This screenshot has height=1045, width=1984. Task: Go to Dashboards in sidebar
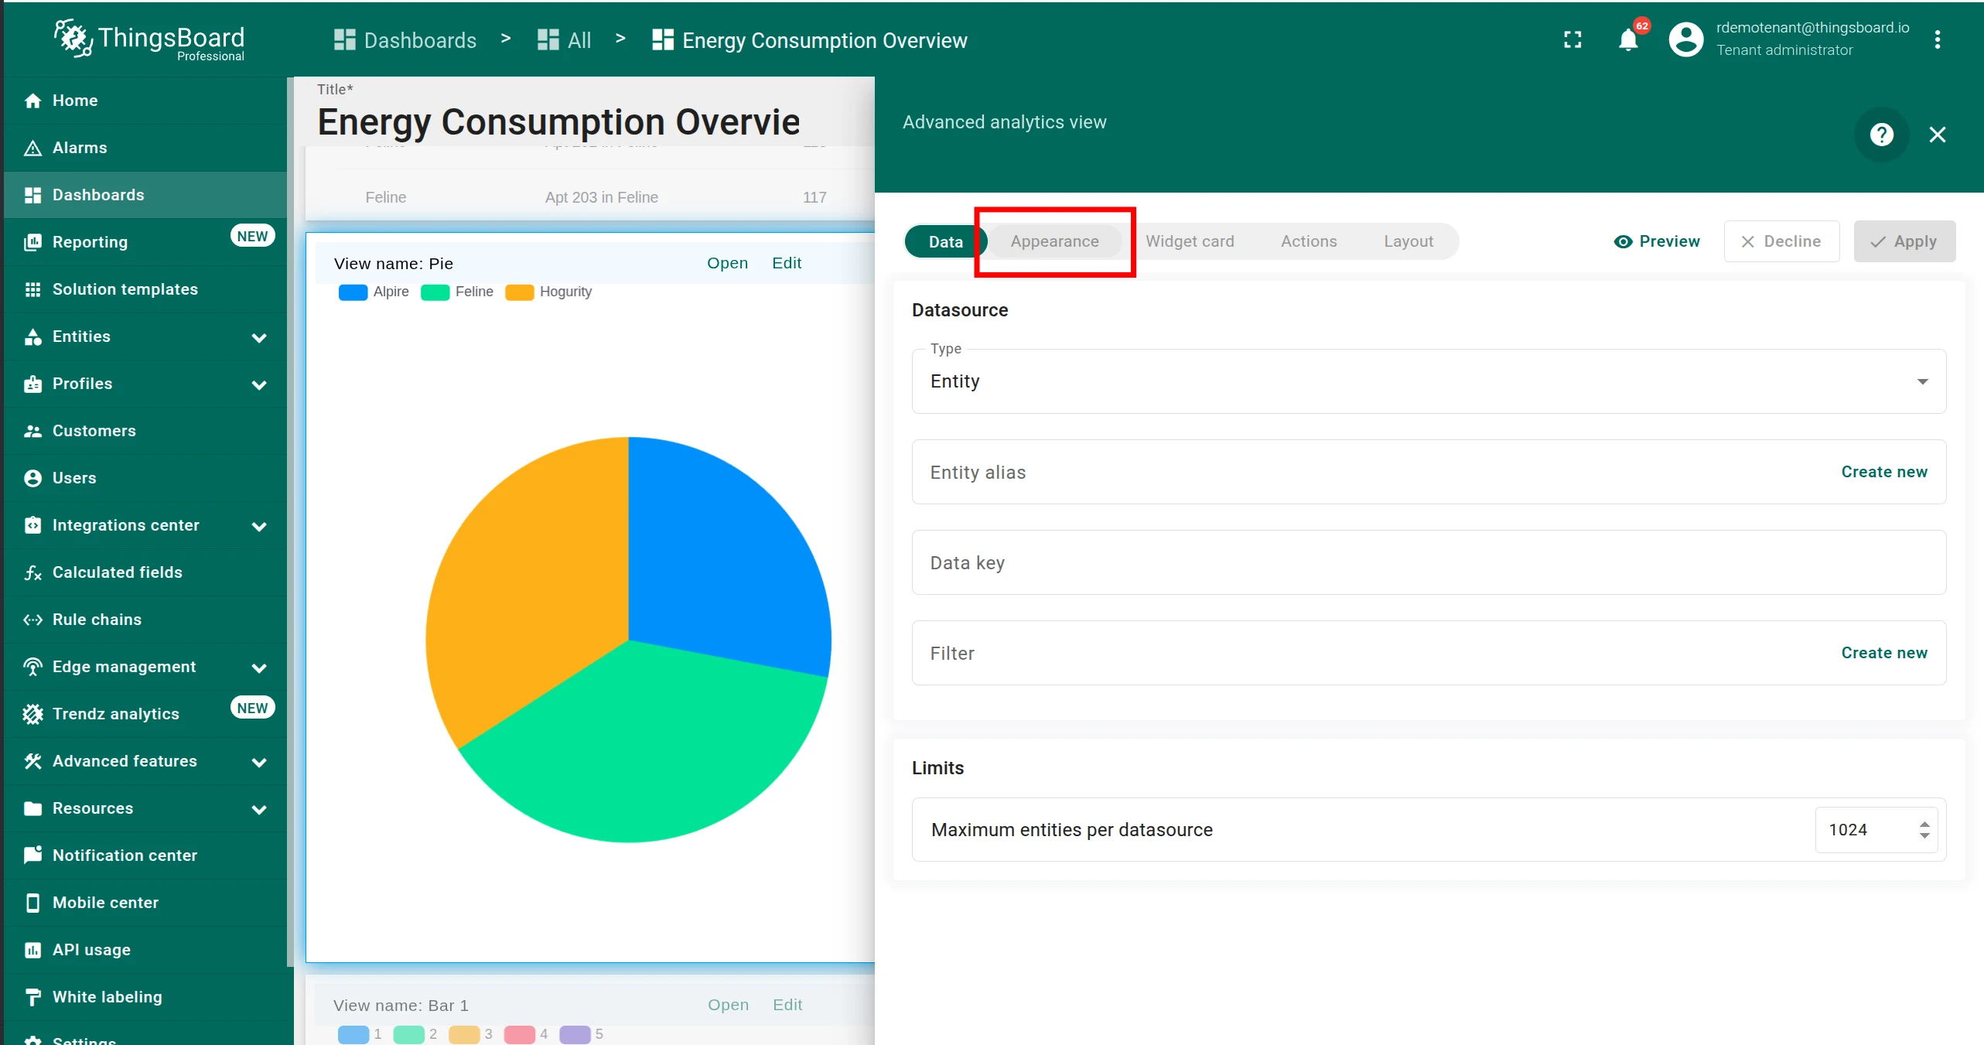coord(145,195)
